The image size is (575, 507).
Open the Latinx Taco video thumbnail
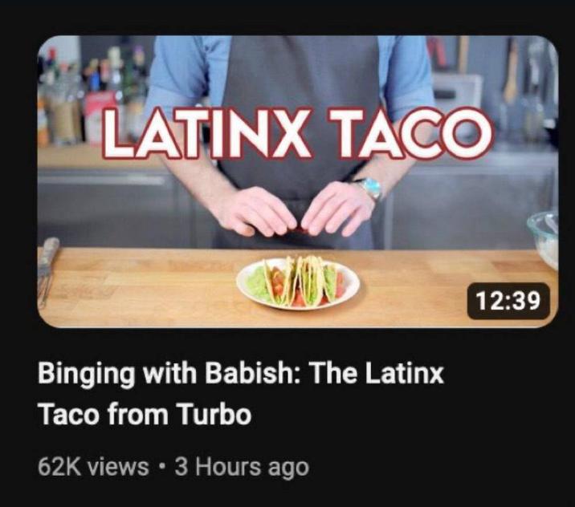pyautogui.click(x=297, y=181)
